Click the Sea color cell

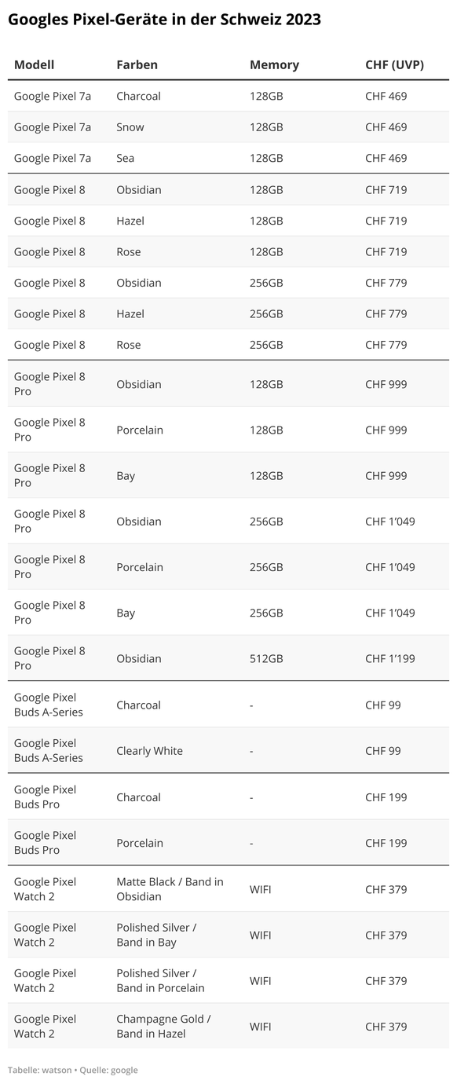pyautogui.click(x=125, y=158)
